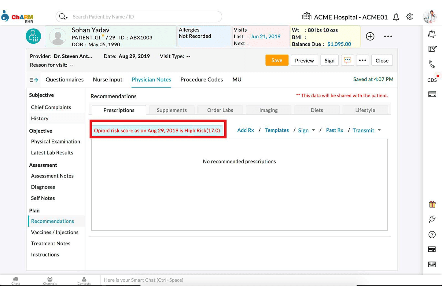The image size is (442, 295).
Task: Click the Preview button
Action: (304, 60)
